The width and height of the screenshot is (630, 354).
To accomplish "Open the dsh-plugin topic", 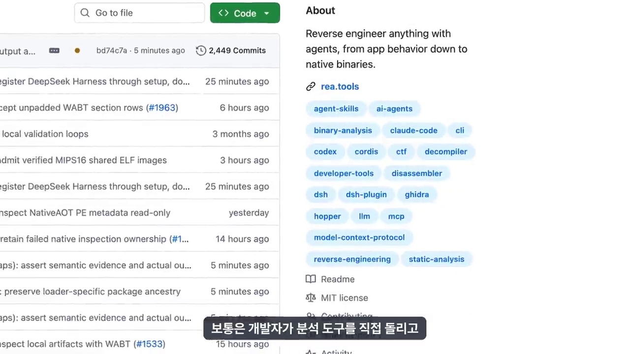I will pos(366,195).
